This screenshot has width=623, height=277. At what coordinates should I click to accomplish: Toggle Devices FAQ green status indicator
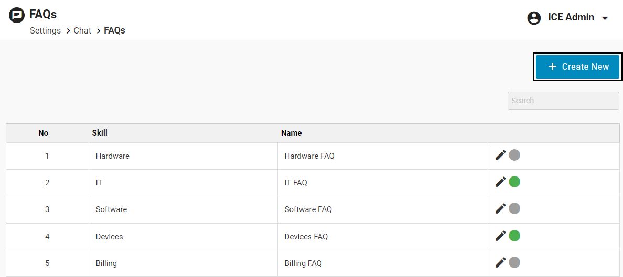(514, 236)
